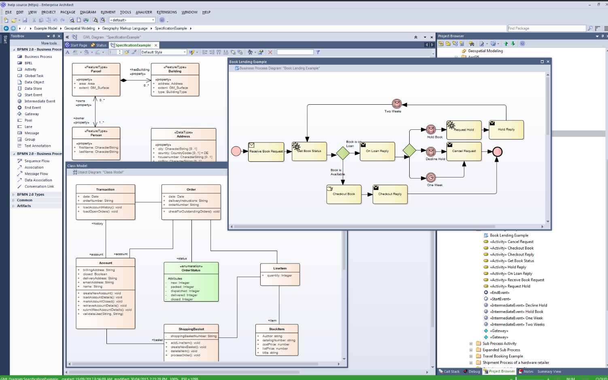Open the DIAGRAM menu
The width and height of the screenshot is (608, 380).
88,12
